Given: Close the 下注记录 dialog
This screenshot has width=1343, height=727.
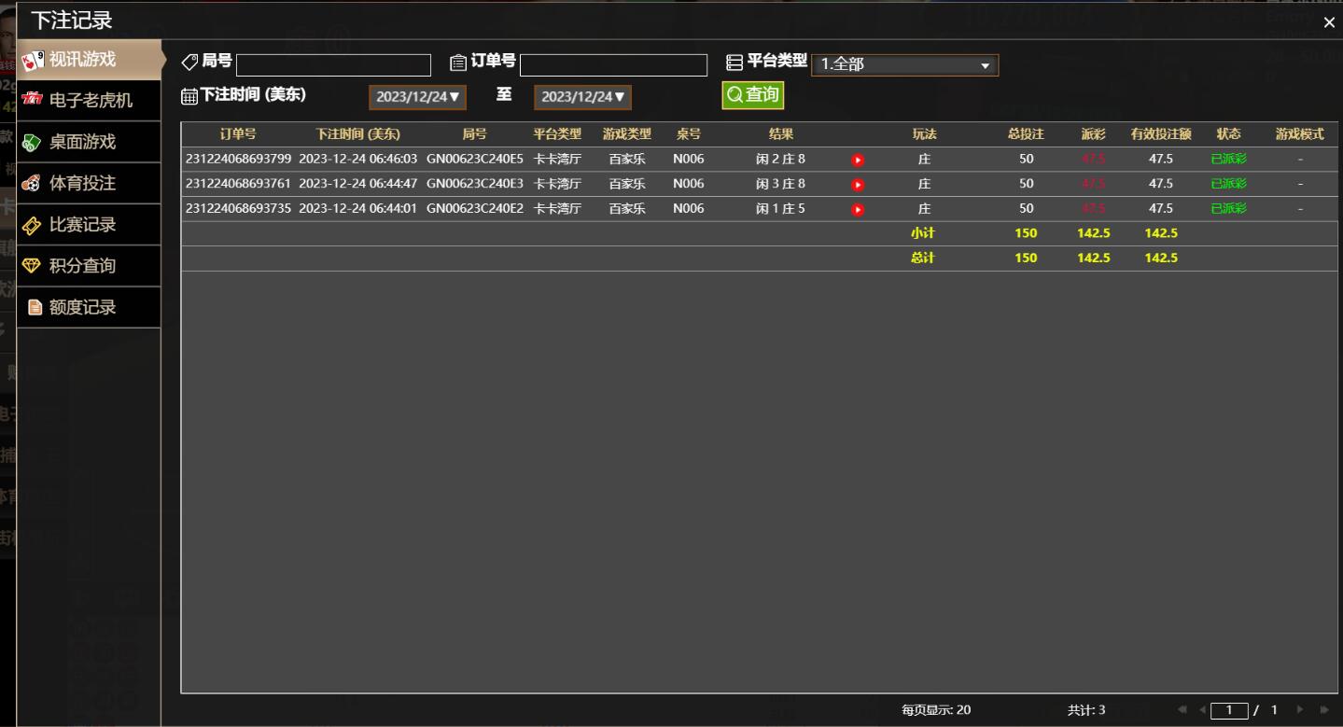Looking at the screenshot, I should 1329,23.
